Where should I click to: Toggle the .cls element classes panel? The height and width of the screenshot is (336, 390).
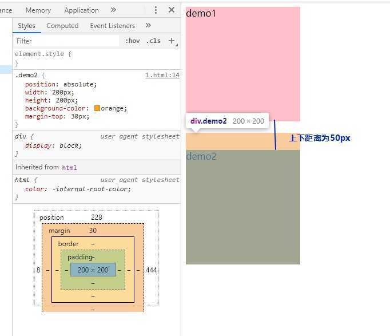coord(153,41)
